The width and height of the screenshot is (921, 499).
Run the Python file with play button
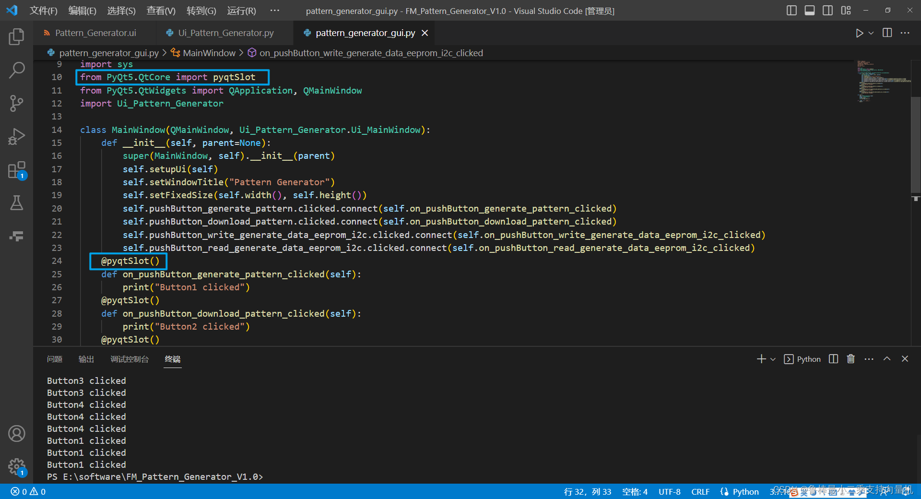[x=859, y=33]
